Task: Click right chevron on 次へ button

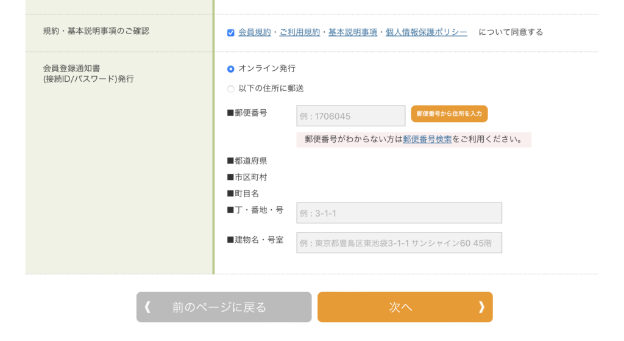Action: point(481,307)
